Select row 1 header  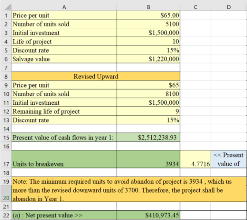coord(6,15)
